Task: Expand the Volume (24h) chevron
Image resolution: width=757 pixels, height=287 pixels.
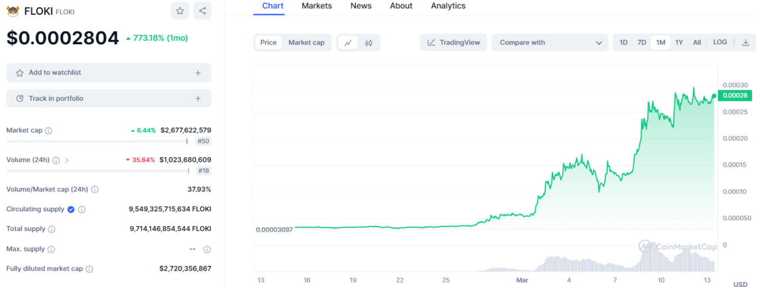Action: pos(67,160)
